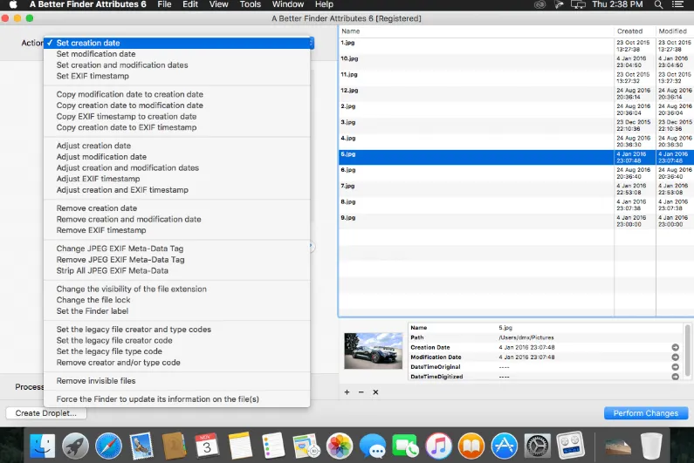694x463 pixels.
Task: Choose Set EXIF timestamp
Action: point(177,76)
